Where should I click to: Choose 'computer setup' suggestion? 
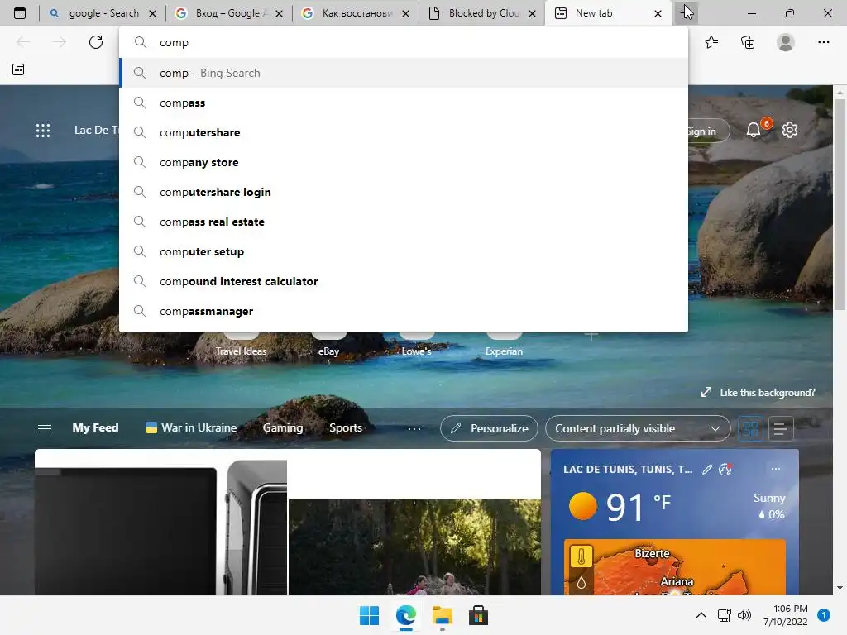pos(404,251)
